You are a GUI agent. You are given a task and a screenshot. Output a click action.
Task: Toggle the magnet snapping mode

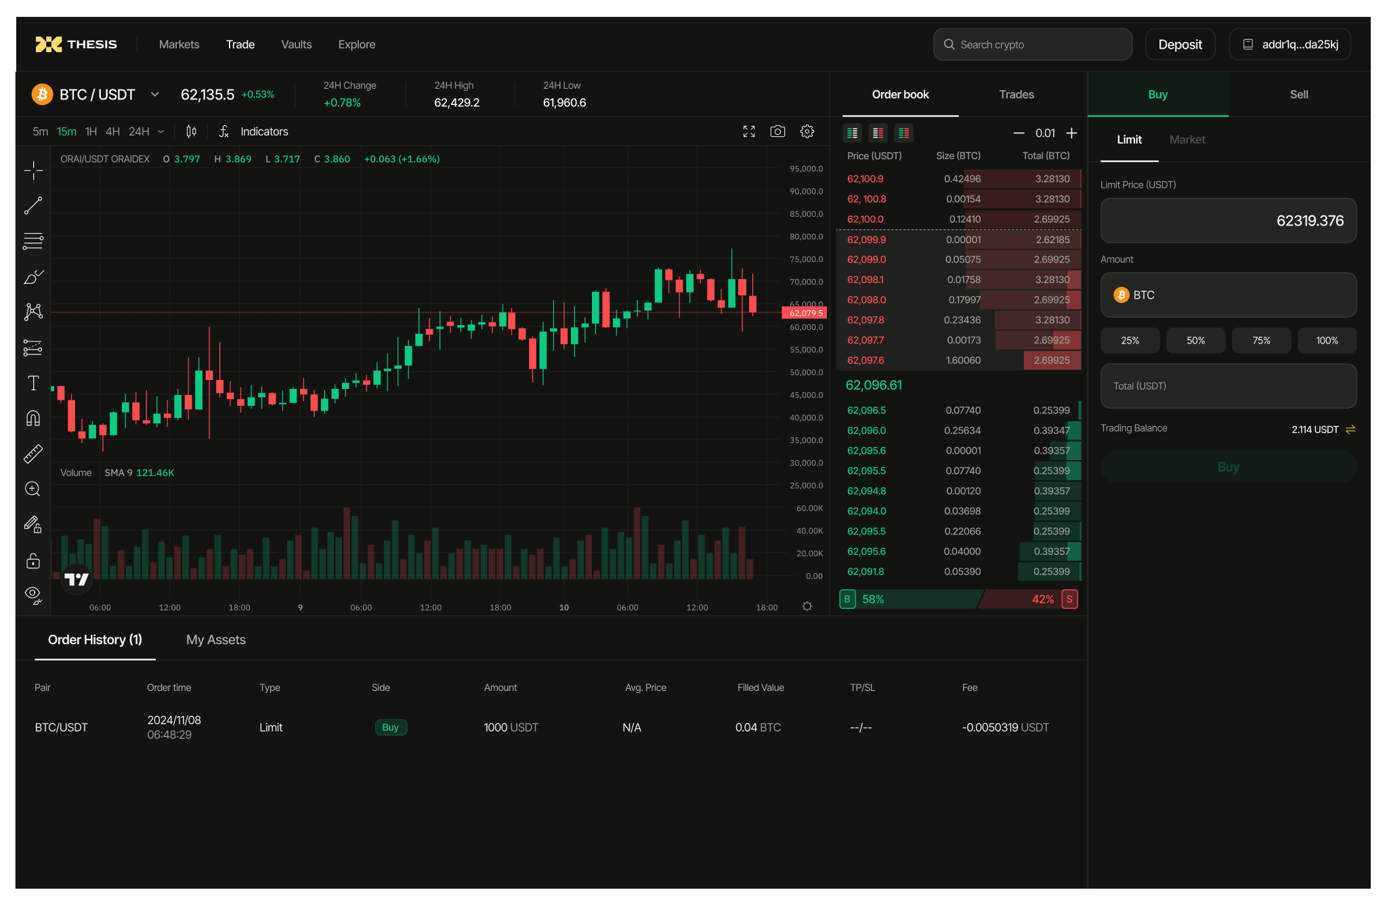(x=33, y=418)
